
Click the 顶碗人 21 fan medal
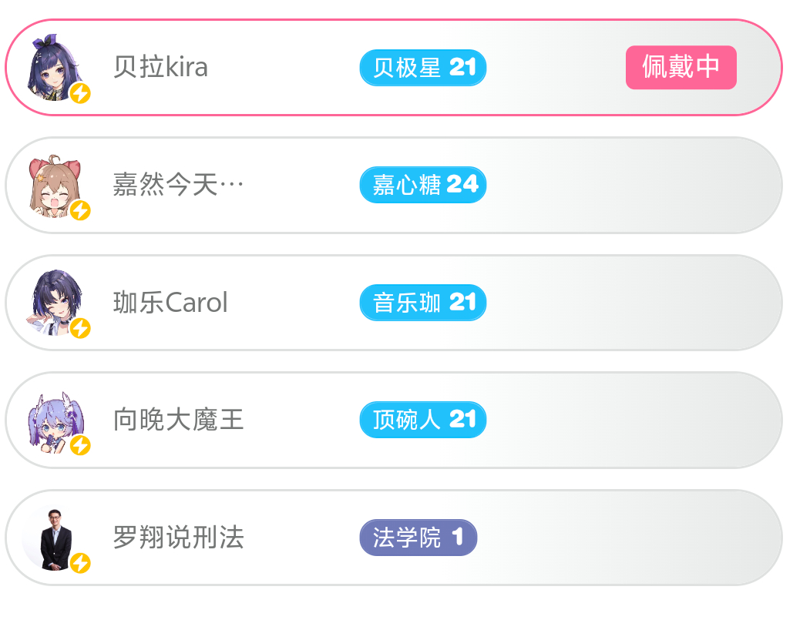point(422,420)
